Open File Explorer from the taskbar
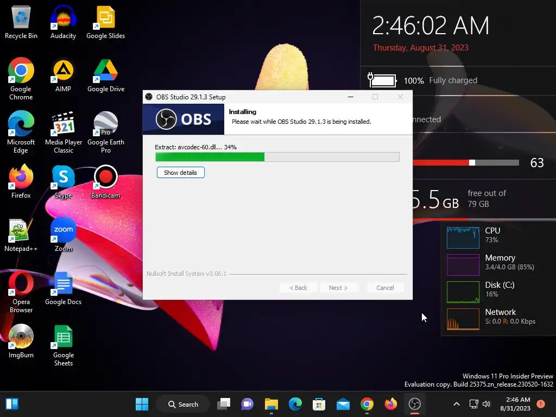The image size is (556, 417). click(271, 404)
